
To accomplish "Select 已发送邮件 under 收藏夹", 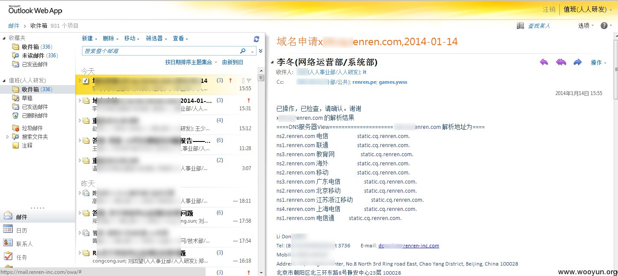I will [35, 64].
